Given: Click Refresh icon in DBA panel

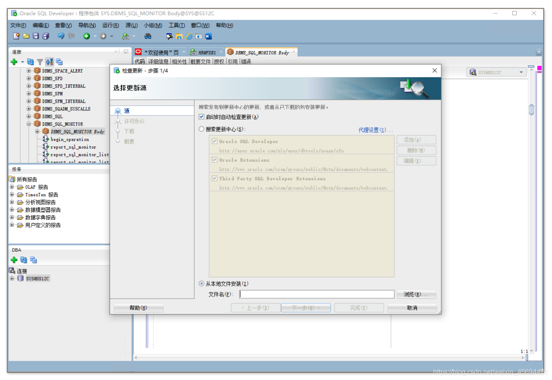Looking at the screenshot, I should pyautogui.click(x=24, y=260).
